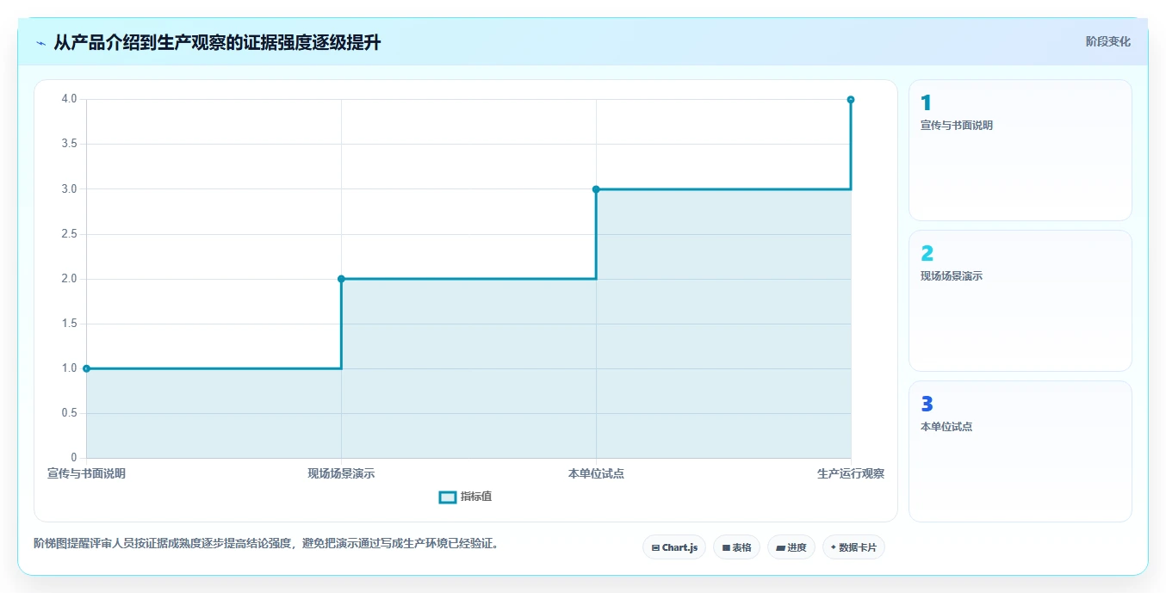Click the chart title 从产品介绍到生产观察的证据强度逐级提升
1166x593 pixels.
[x=217, y=43]
